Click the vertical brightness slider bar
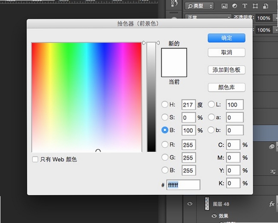The width and height of the screenshot is (278, 223). point(151,97)
